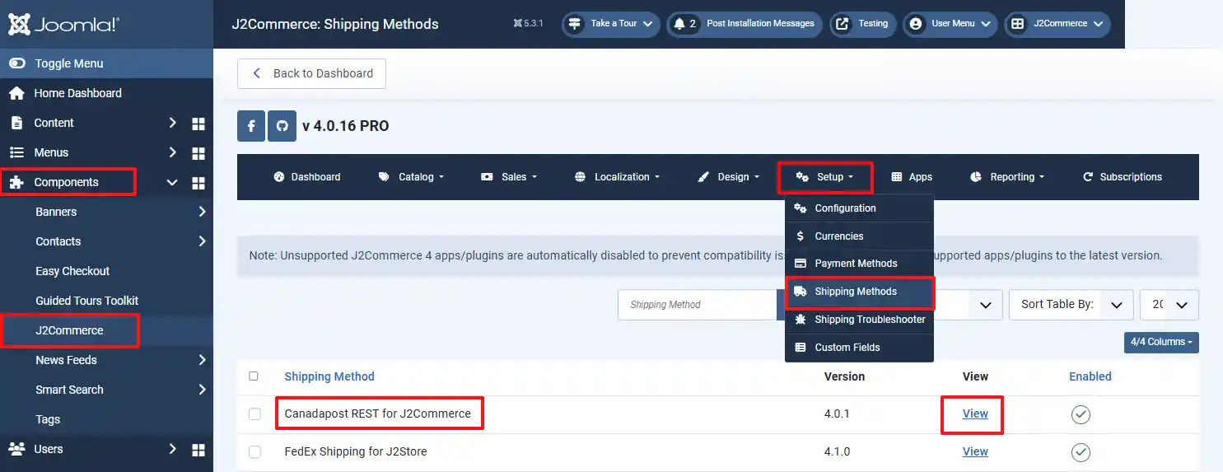Viewport: 1223px width, 472px height.
Task: Open Post Installation Messages
Action: [745, 24]
